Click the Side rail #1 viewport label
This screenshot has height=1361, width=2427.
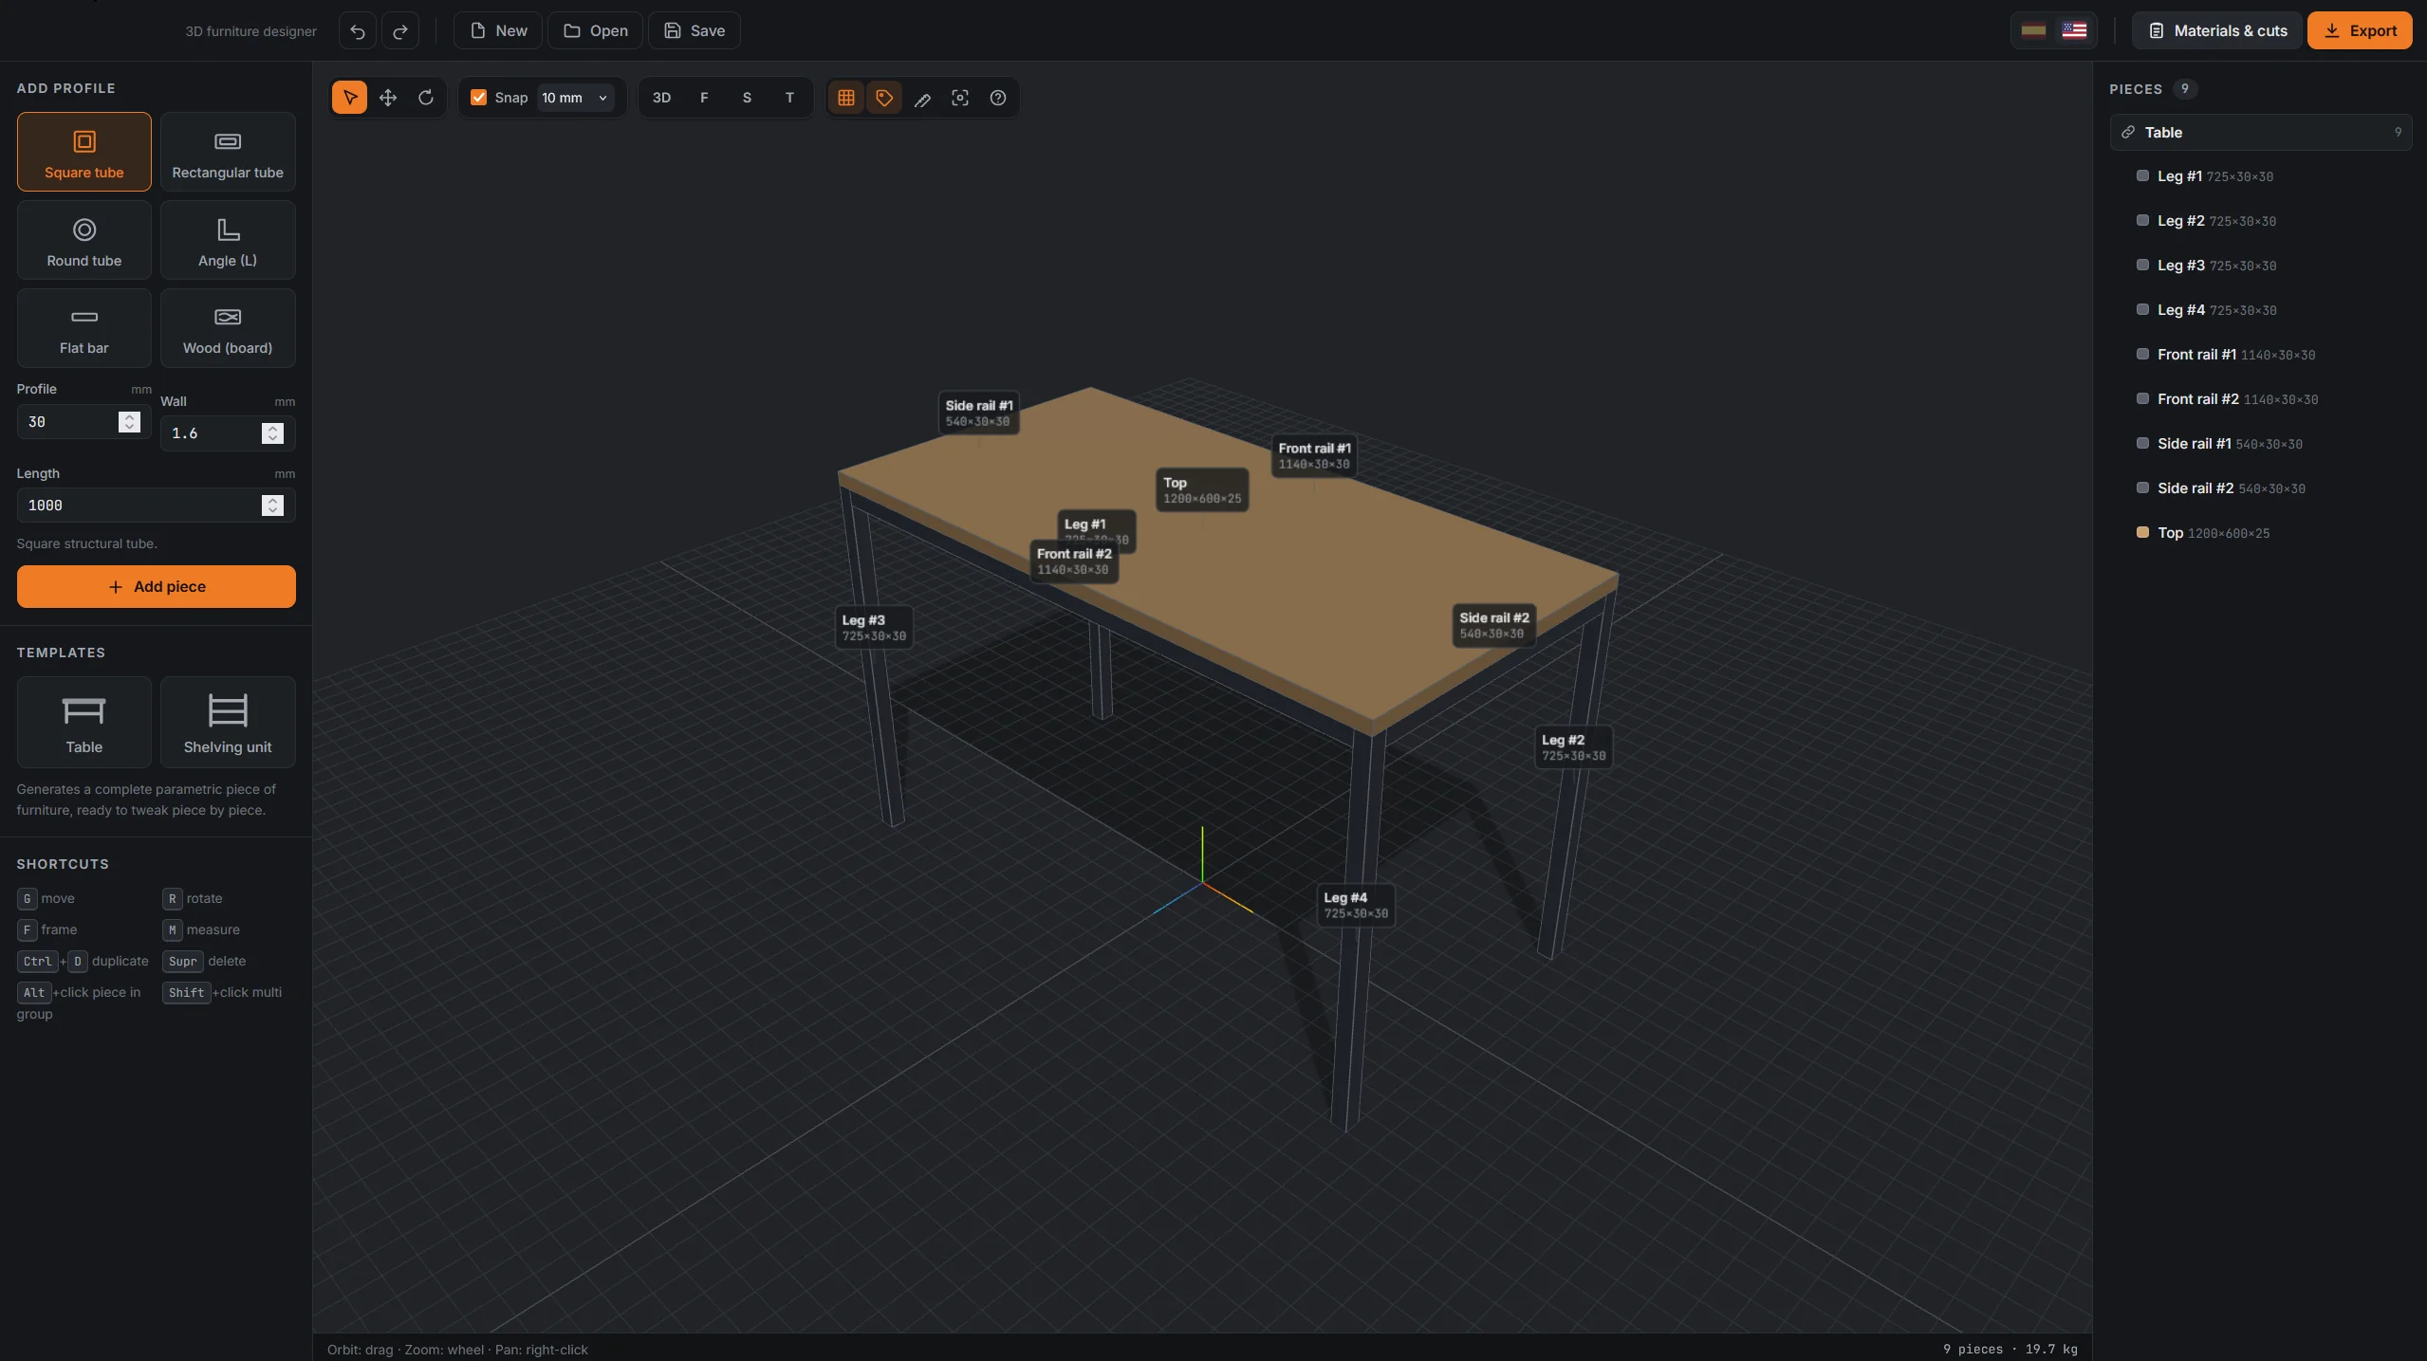(978, 414)
